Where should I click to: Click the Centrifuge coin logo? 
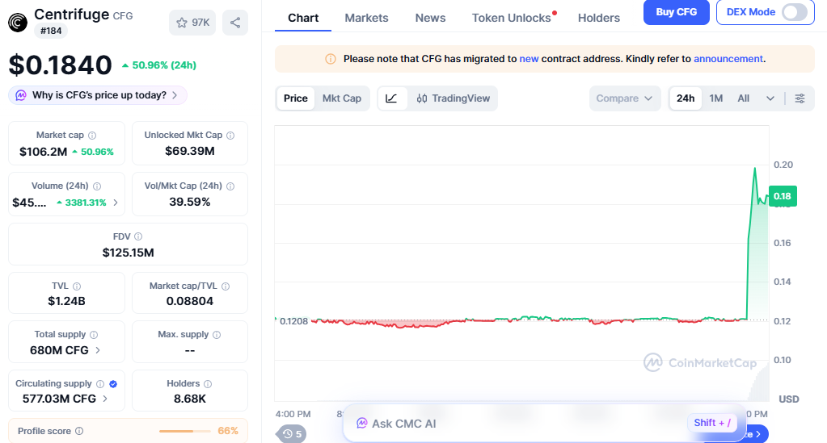pos(18,22)
